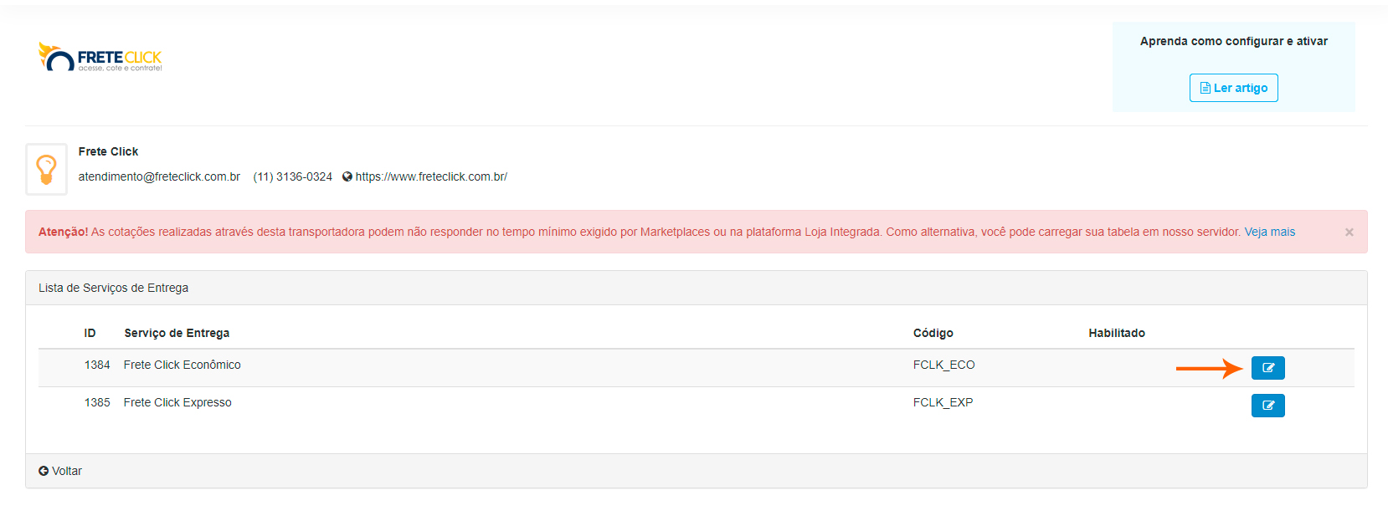Select the FCLK_EXP code cell
1388x521 pixels.
943,402
